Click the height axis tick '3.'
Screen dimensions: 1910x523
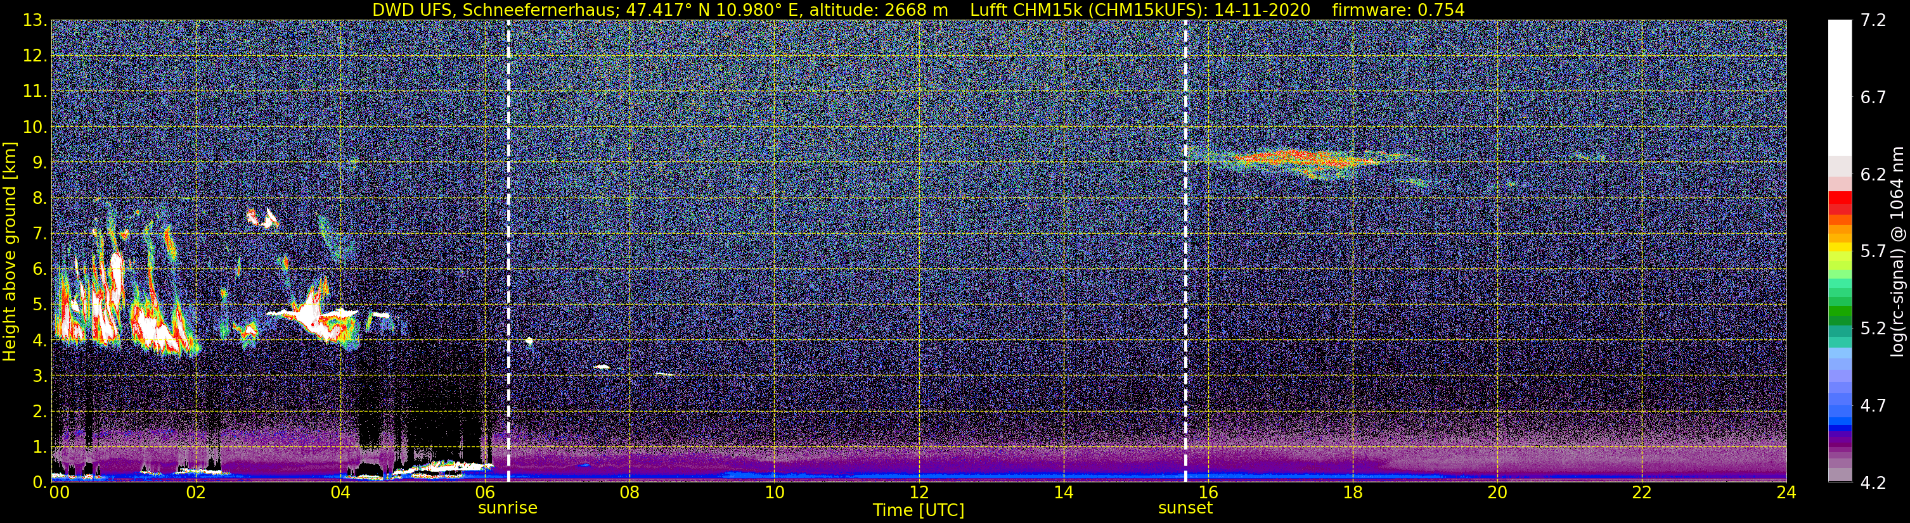pos(40,375)
